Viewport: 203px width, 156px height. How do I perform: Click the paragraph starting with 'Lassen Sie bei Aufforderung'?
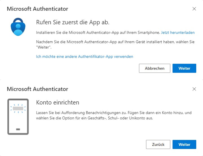tap(114, 115)
